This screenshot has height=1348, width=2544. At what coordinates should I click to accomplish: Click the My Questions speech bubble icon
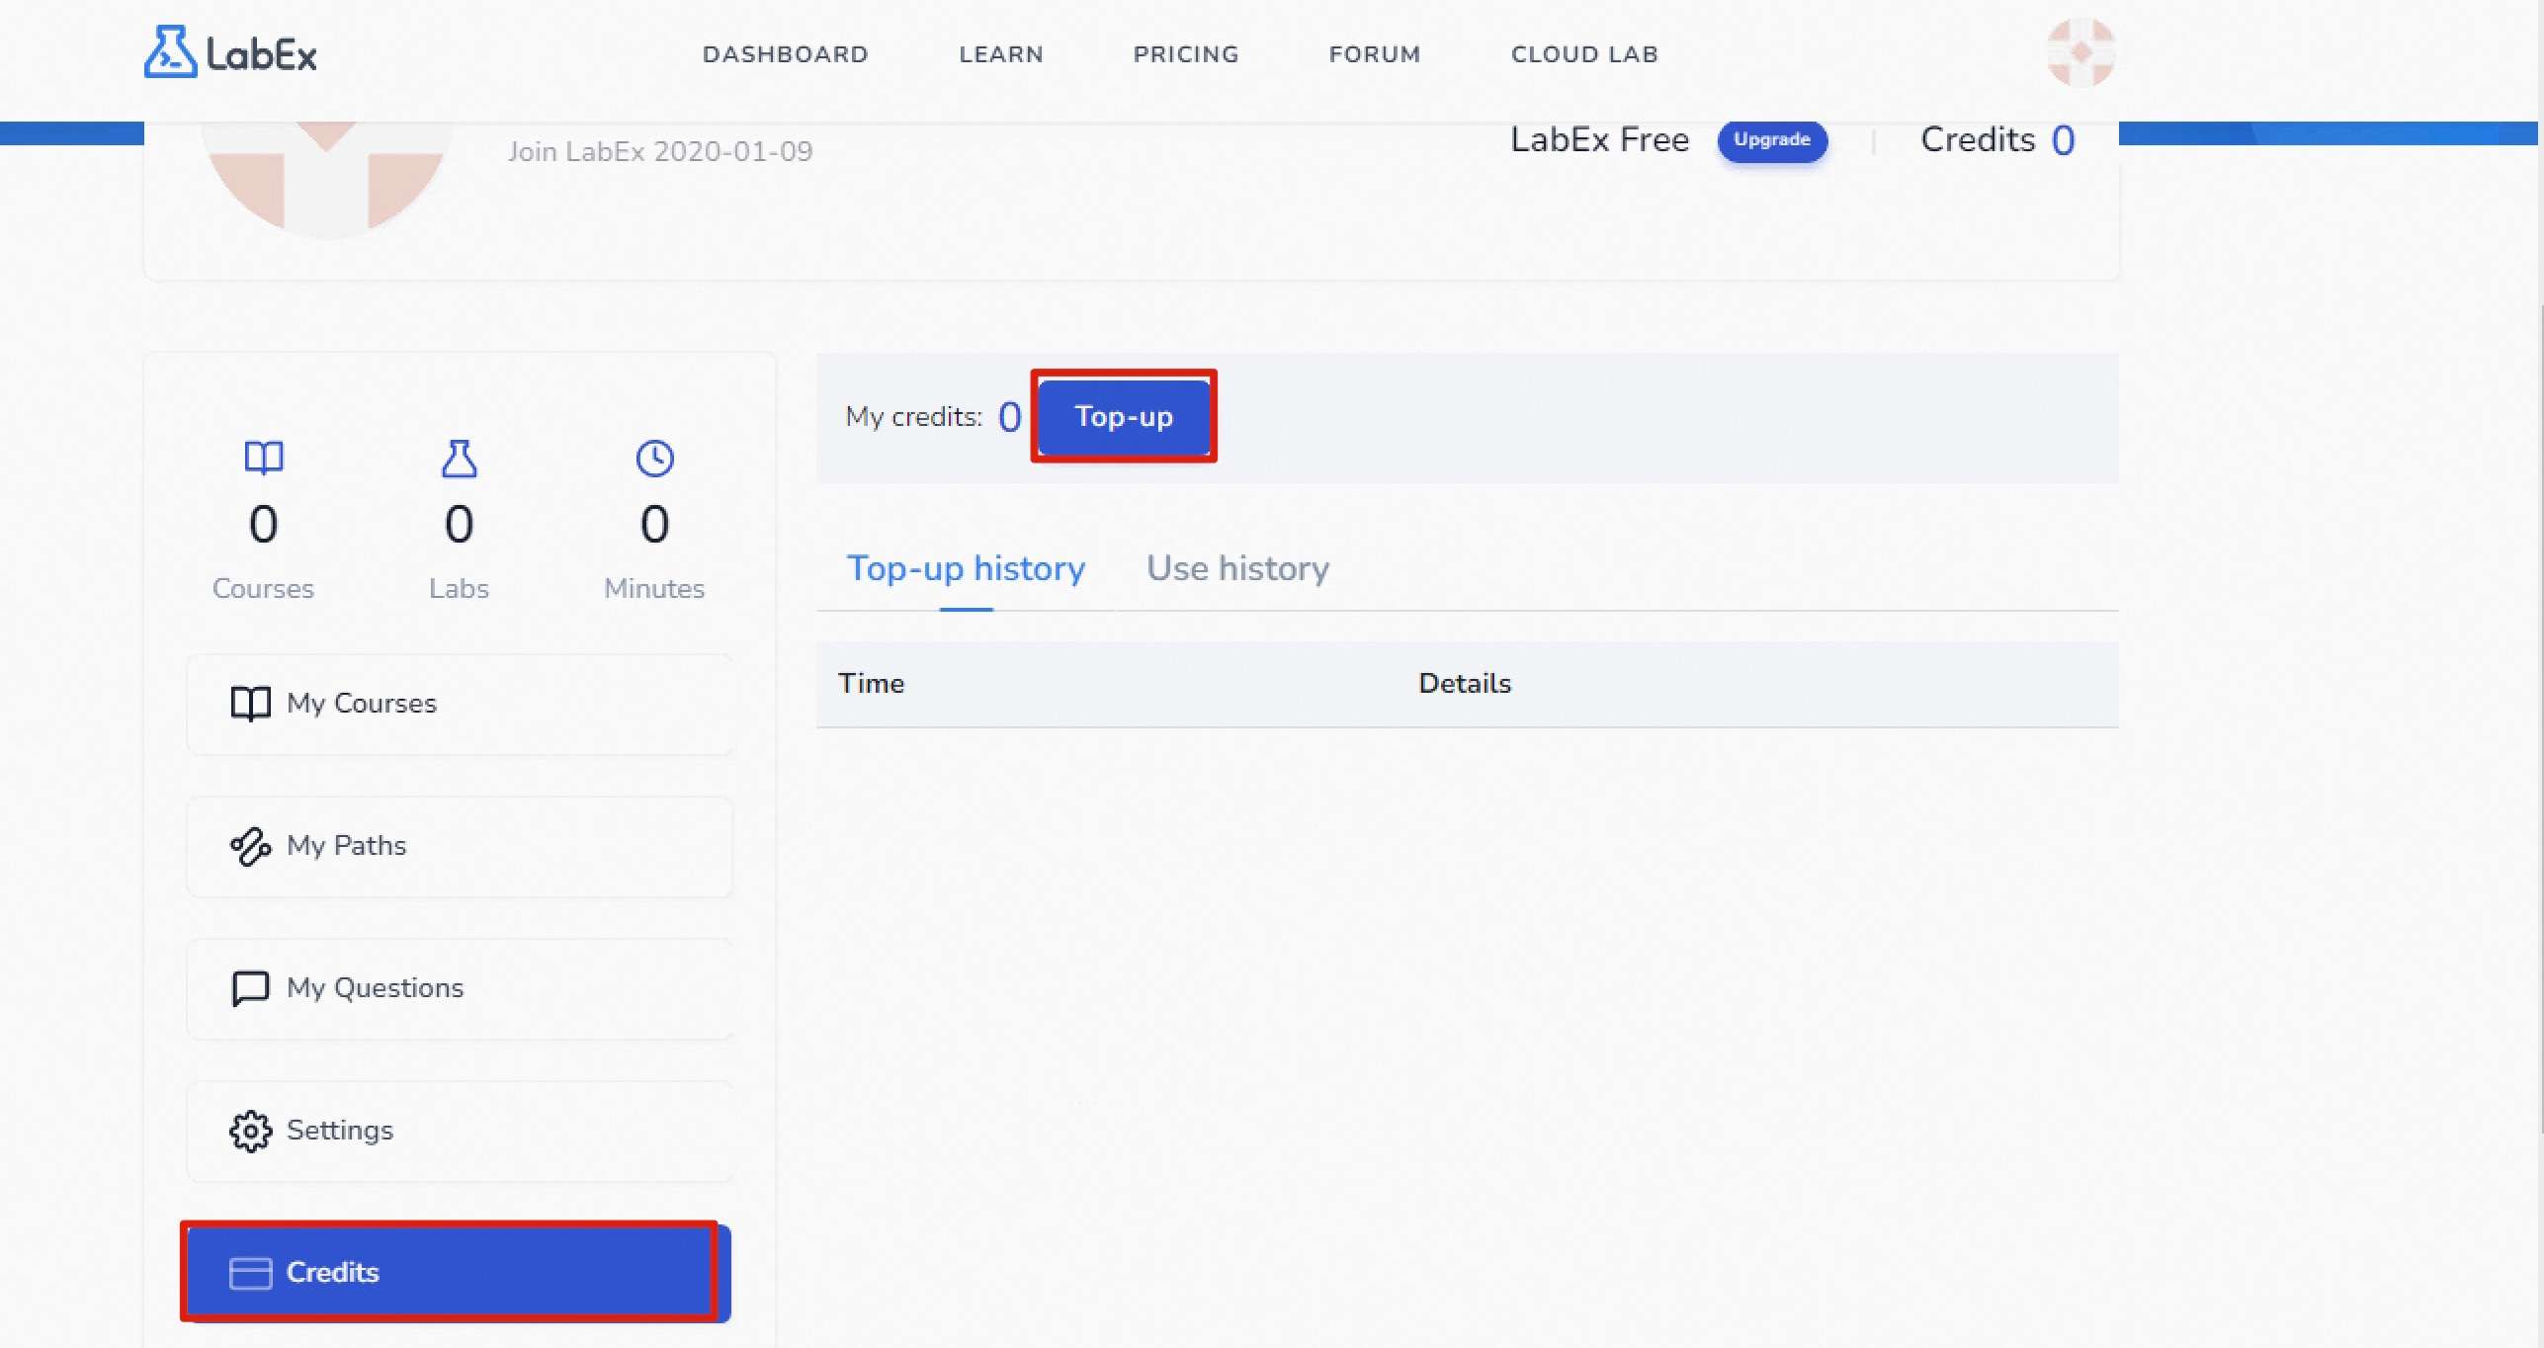point(250,988)
